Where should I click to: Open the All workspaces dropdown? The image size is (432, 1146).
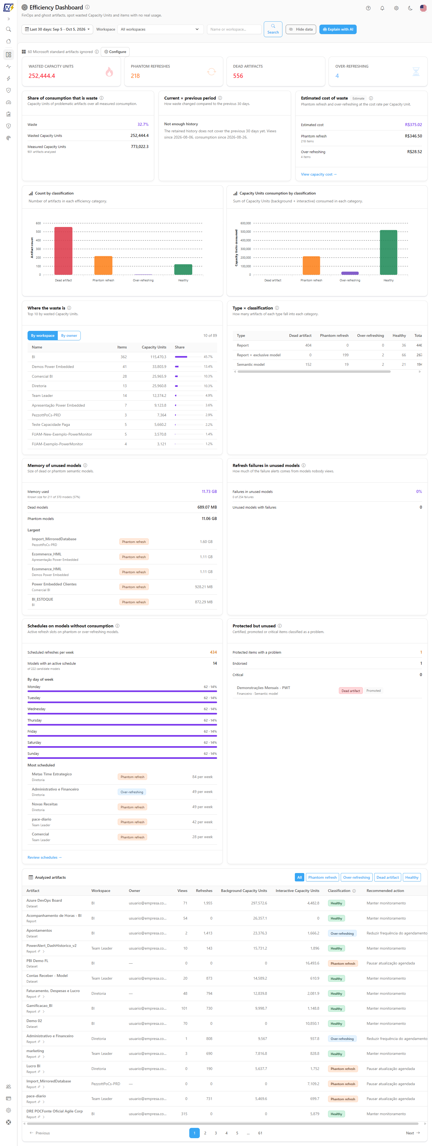pyautogui.click(x=160, y=29)
